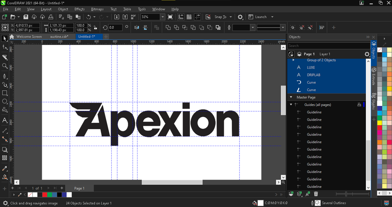Collapse Guides (all pages) layer
The width and height of the screenshot is (392, 207).
[291, 105]
